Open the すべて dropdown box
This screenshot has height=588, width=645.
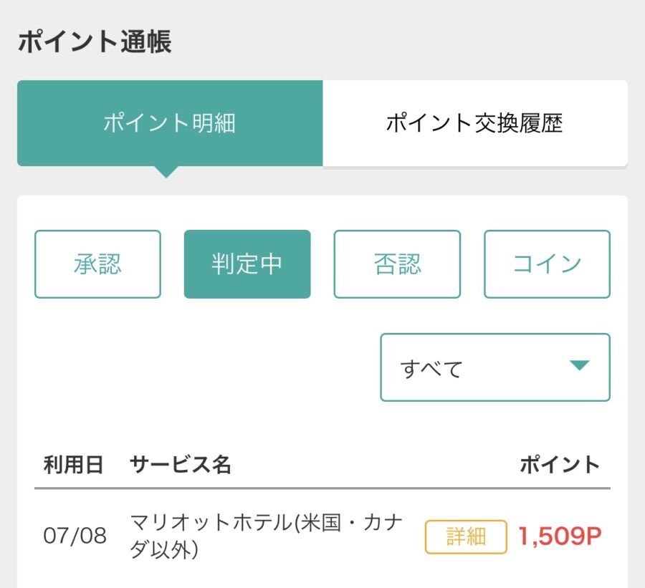[x=495, y=367]
